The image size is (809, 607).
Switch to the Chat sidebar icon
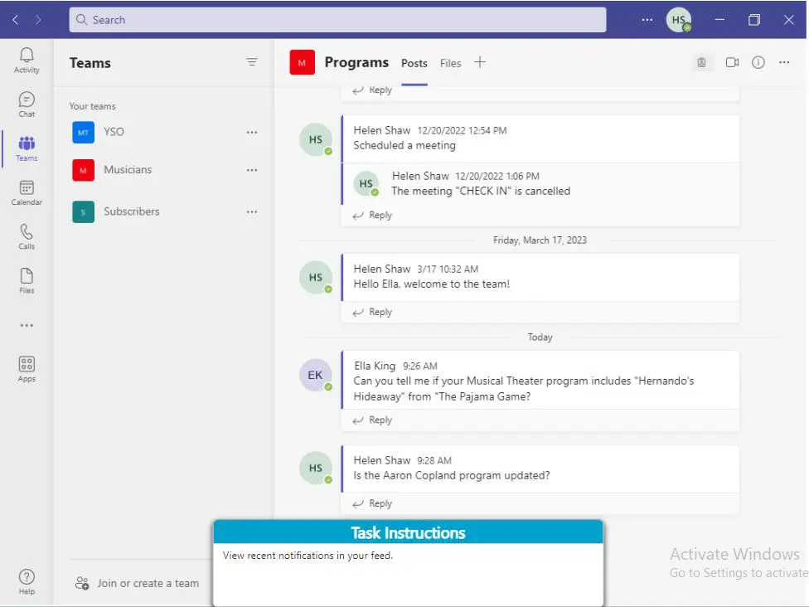coord(26,103)
